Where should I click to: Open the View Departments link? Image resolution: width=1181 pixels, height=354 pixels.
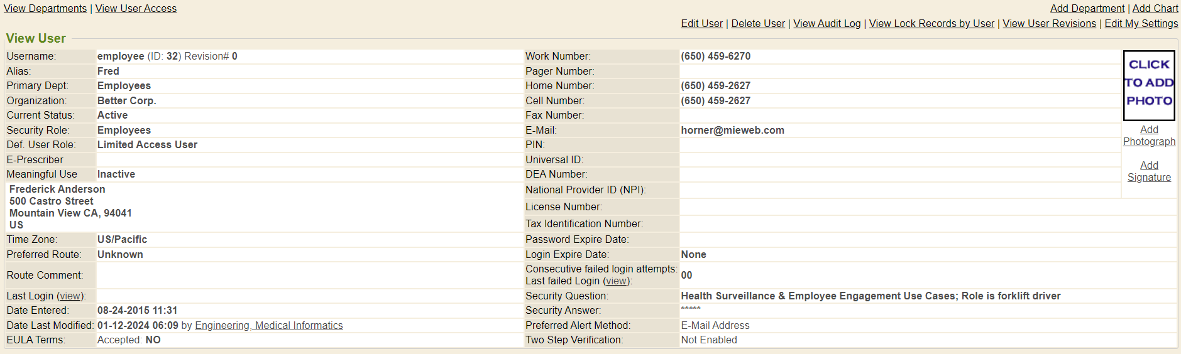[x=45, y=8]
